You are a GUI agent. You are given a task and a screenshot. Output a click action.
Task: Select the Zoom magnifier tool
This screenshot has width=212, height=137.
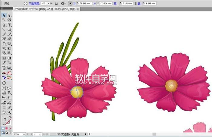[9, 112]
